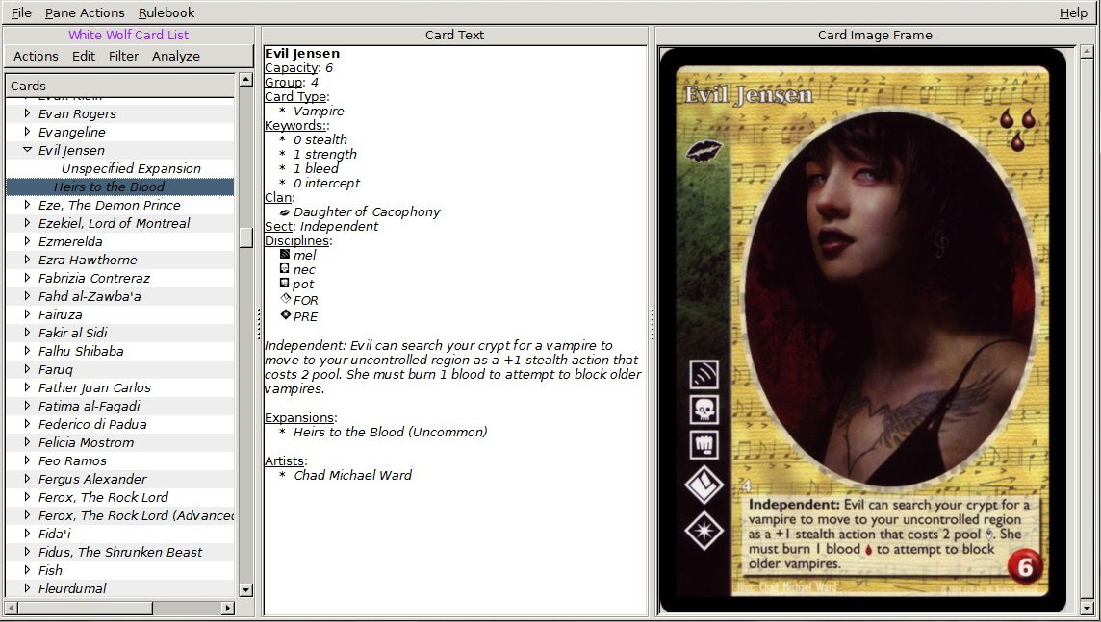Image resolution: width=1101 pixels, height=622 pixels.
Task: Collapse the Evil Jensen tree row
Action: (x=27, y=149)
